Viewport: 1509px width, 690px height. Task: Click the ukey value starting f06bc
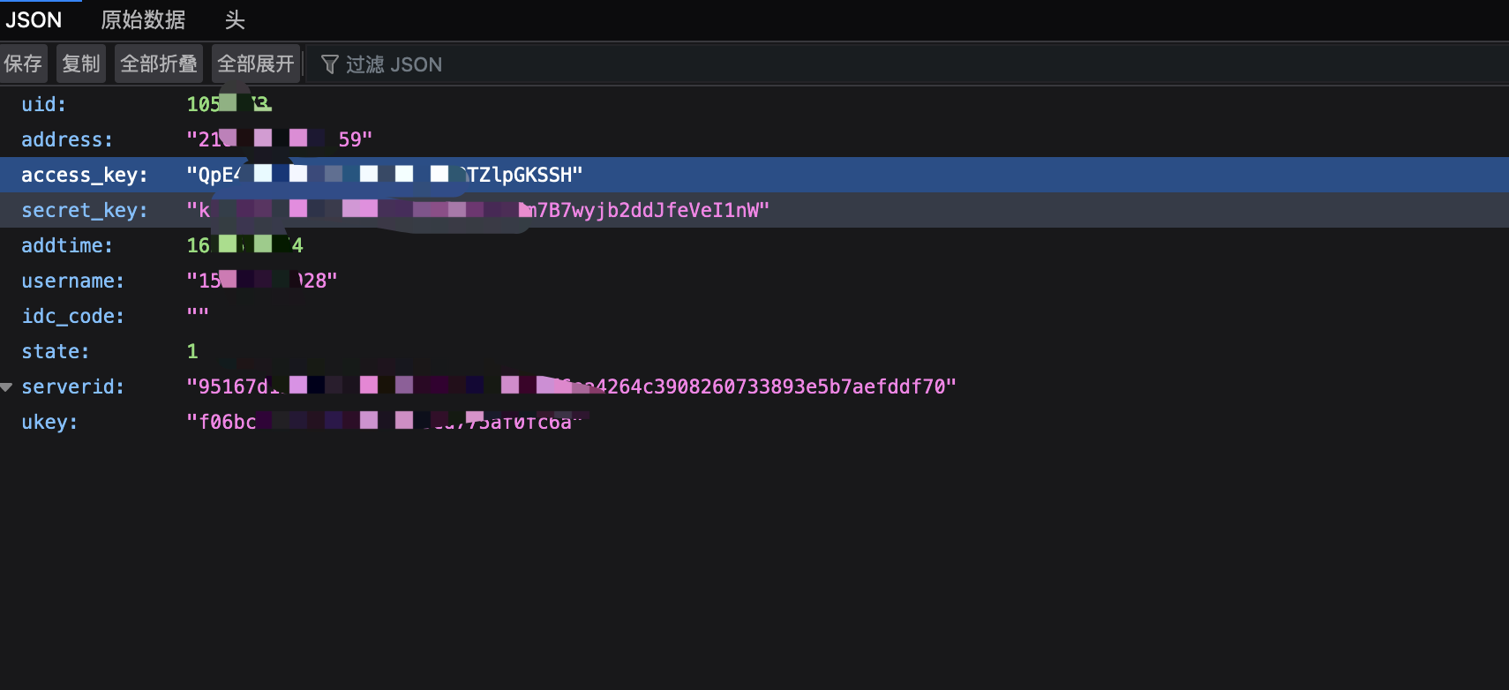click(x=385, y=422)
